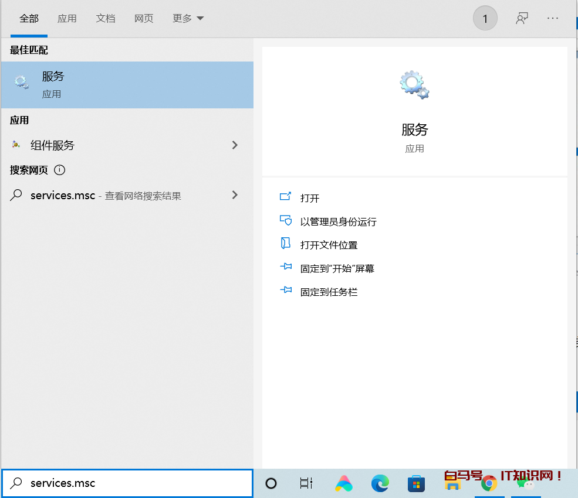This screenshot has height=498, width=578.
Task: Expand the 组件服务 result arrow
Action: 235,145
